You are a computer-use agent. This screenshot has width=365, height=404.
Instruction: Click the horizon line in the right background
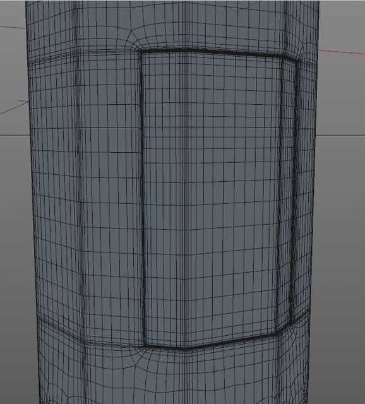[x=340, y=135]
